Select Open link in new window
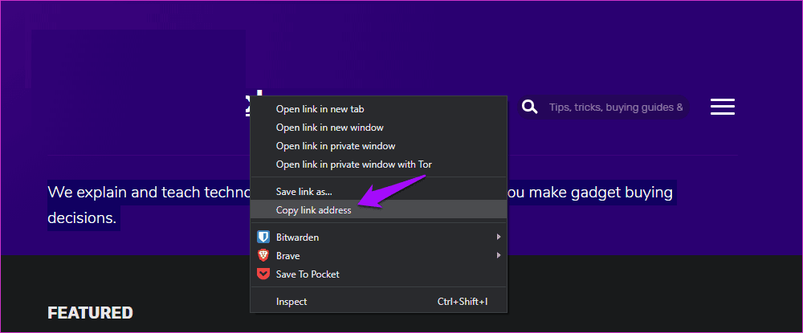This screenshot has width=803, height=333. click(329, 128)
